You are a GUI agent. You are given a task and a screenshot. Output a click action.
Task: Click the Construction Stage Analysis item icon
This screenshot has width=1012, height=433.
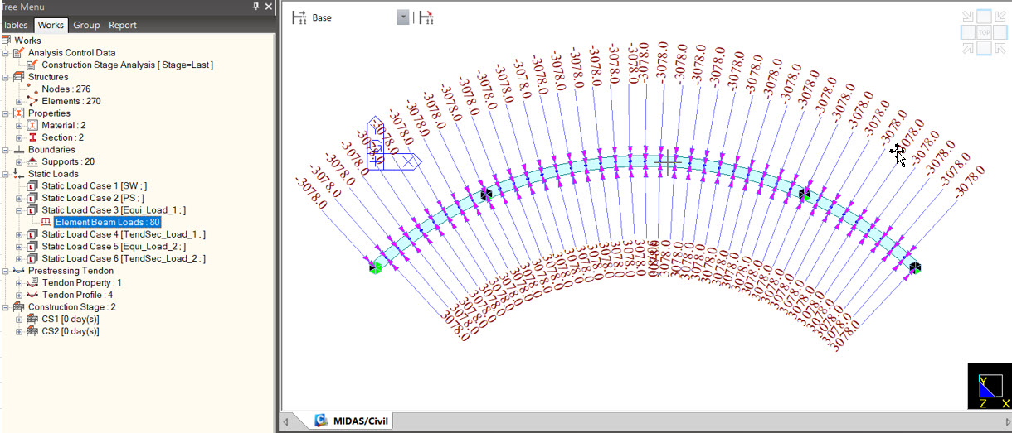32,65
